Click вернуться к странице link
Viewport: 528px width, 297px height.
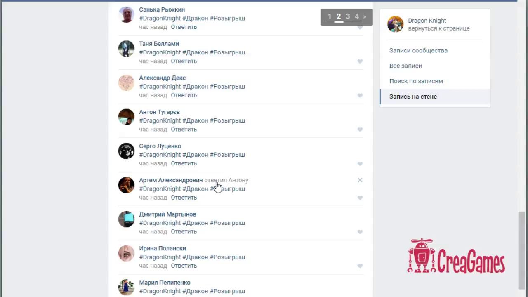(439, 28)
